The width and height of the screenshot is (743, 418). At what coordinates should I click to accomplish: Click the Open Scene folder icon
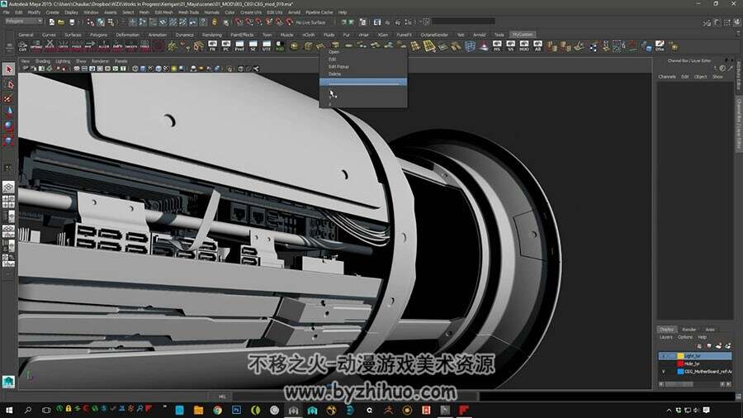click(x=61, y=22)
